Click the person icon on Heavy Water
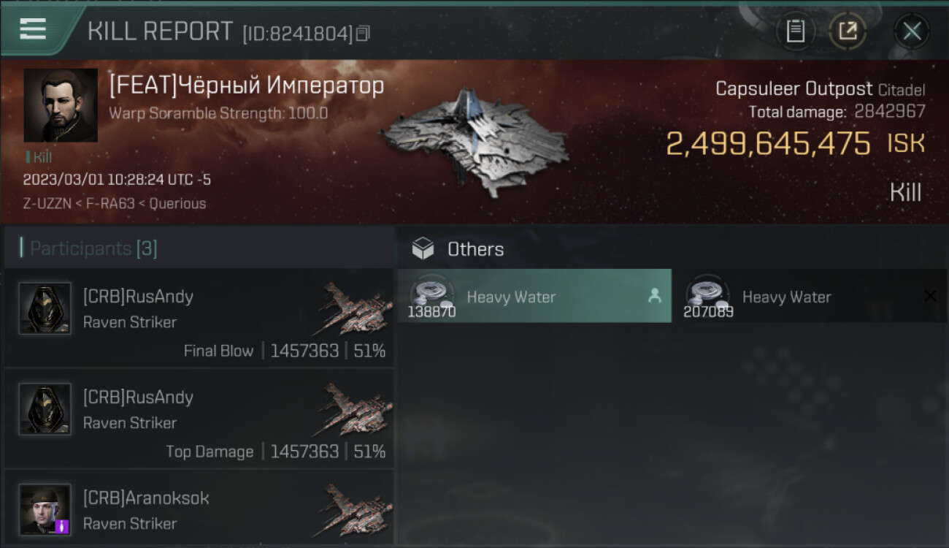The height and width of the screenshot is (548, 949). coord(655,296)
